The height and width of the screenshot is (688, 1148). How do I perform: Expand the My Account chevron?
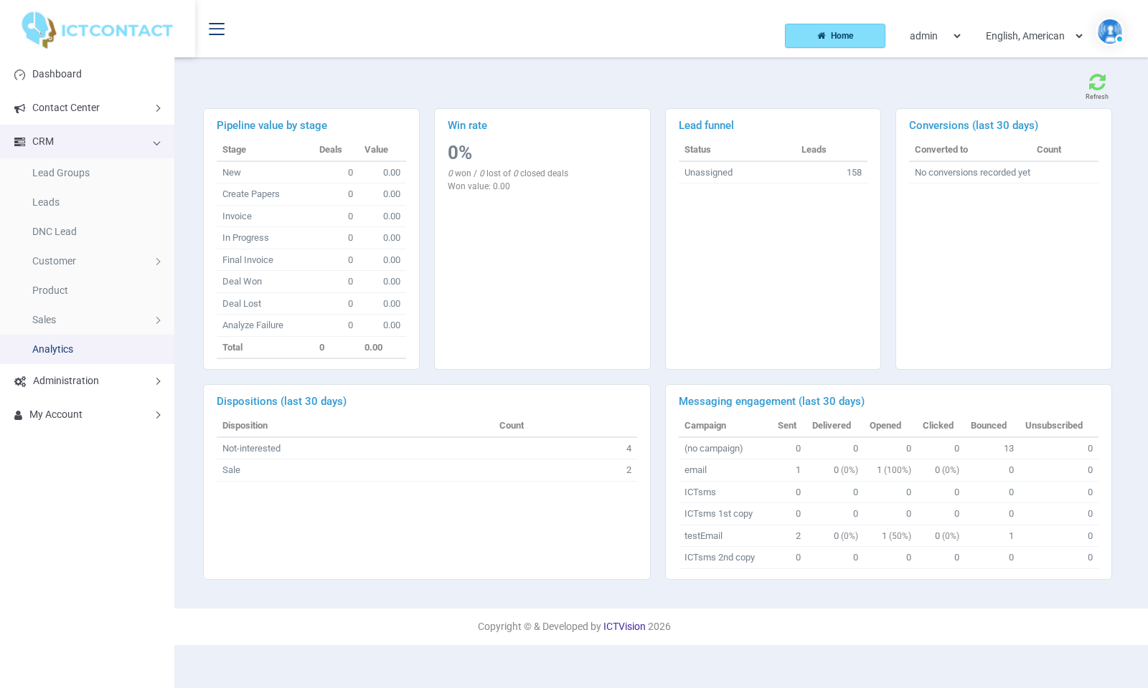(158, 415)
